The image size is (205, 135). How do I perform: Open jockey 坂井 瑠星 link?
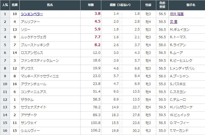[177, 14]
